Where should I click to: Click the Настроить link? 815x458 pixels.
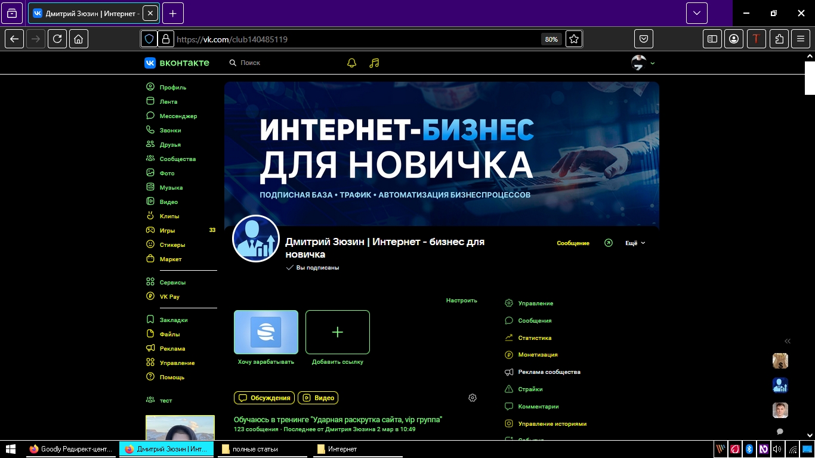(x=461, y=301)
